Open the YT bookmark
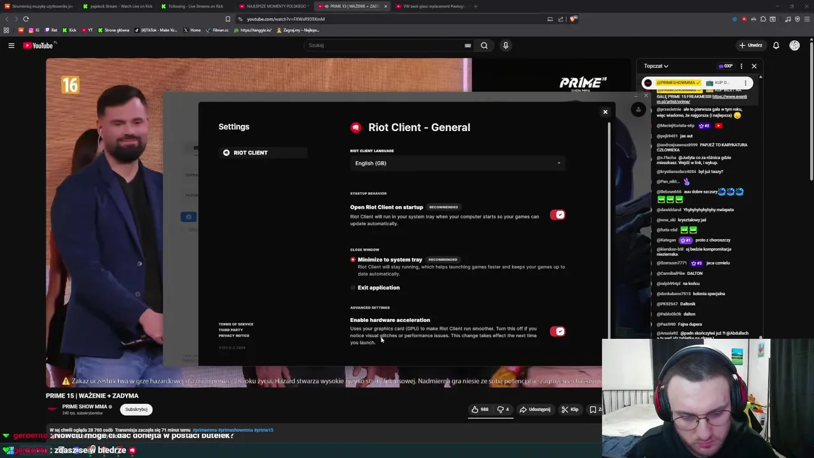 click(87, 31)
